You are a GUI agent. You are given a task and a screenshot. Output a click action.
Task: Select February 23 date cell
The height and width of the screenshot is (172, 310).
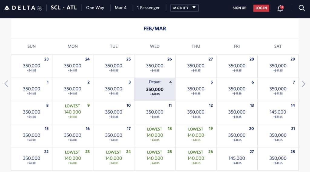[x=31, y=66]
